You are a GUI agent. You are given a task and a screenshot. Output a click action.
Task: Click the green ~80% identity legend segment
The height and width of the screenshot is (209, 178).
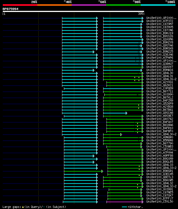tap(123, 5)
